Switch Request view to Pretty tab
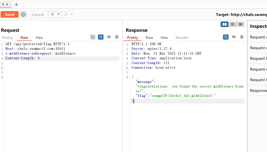This screenshot has width=267, height=152. [8, 38]
